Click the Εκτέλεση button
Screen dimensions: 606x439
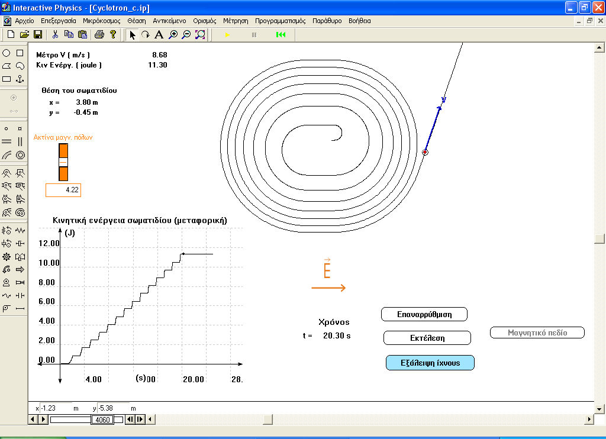pos(427,338)
